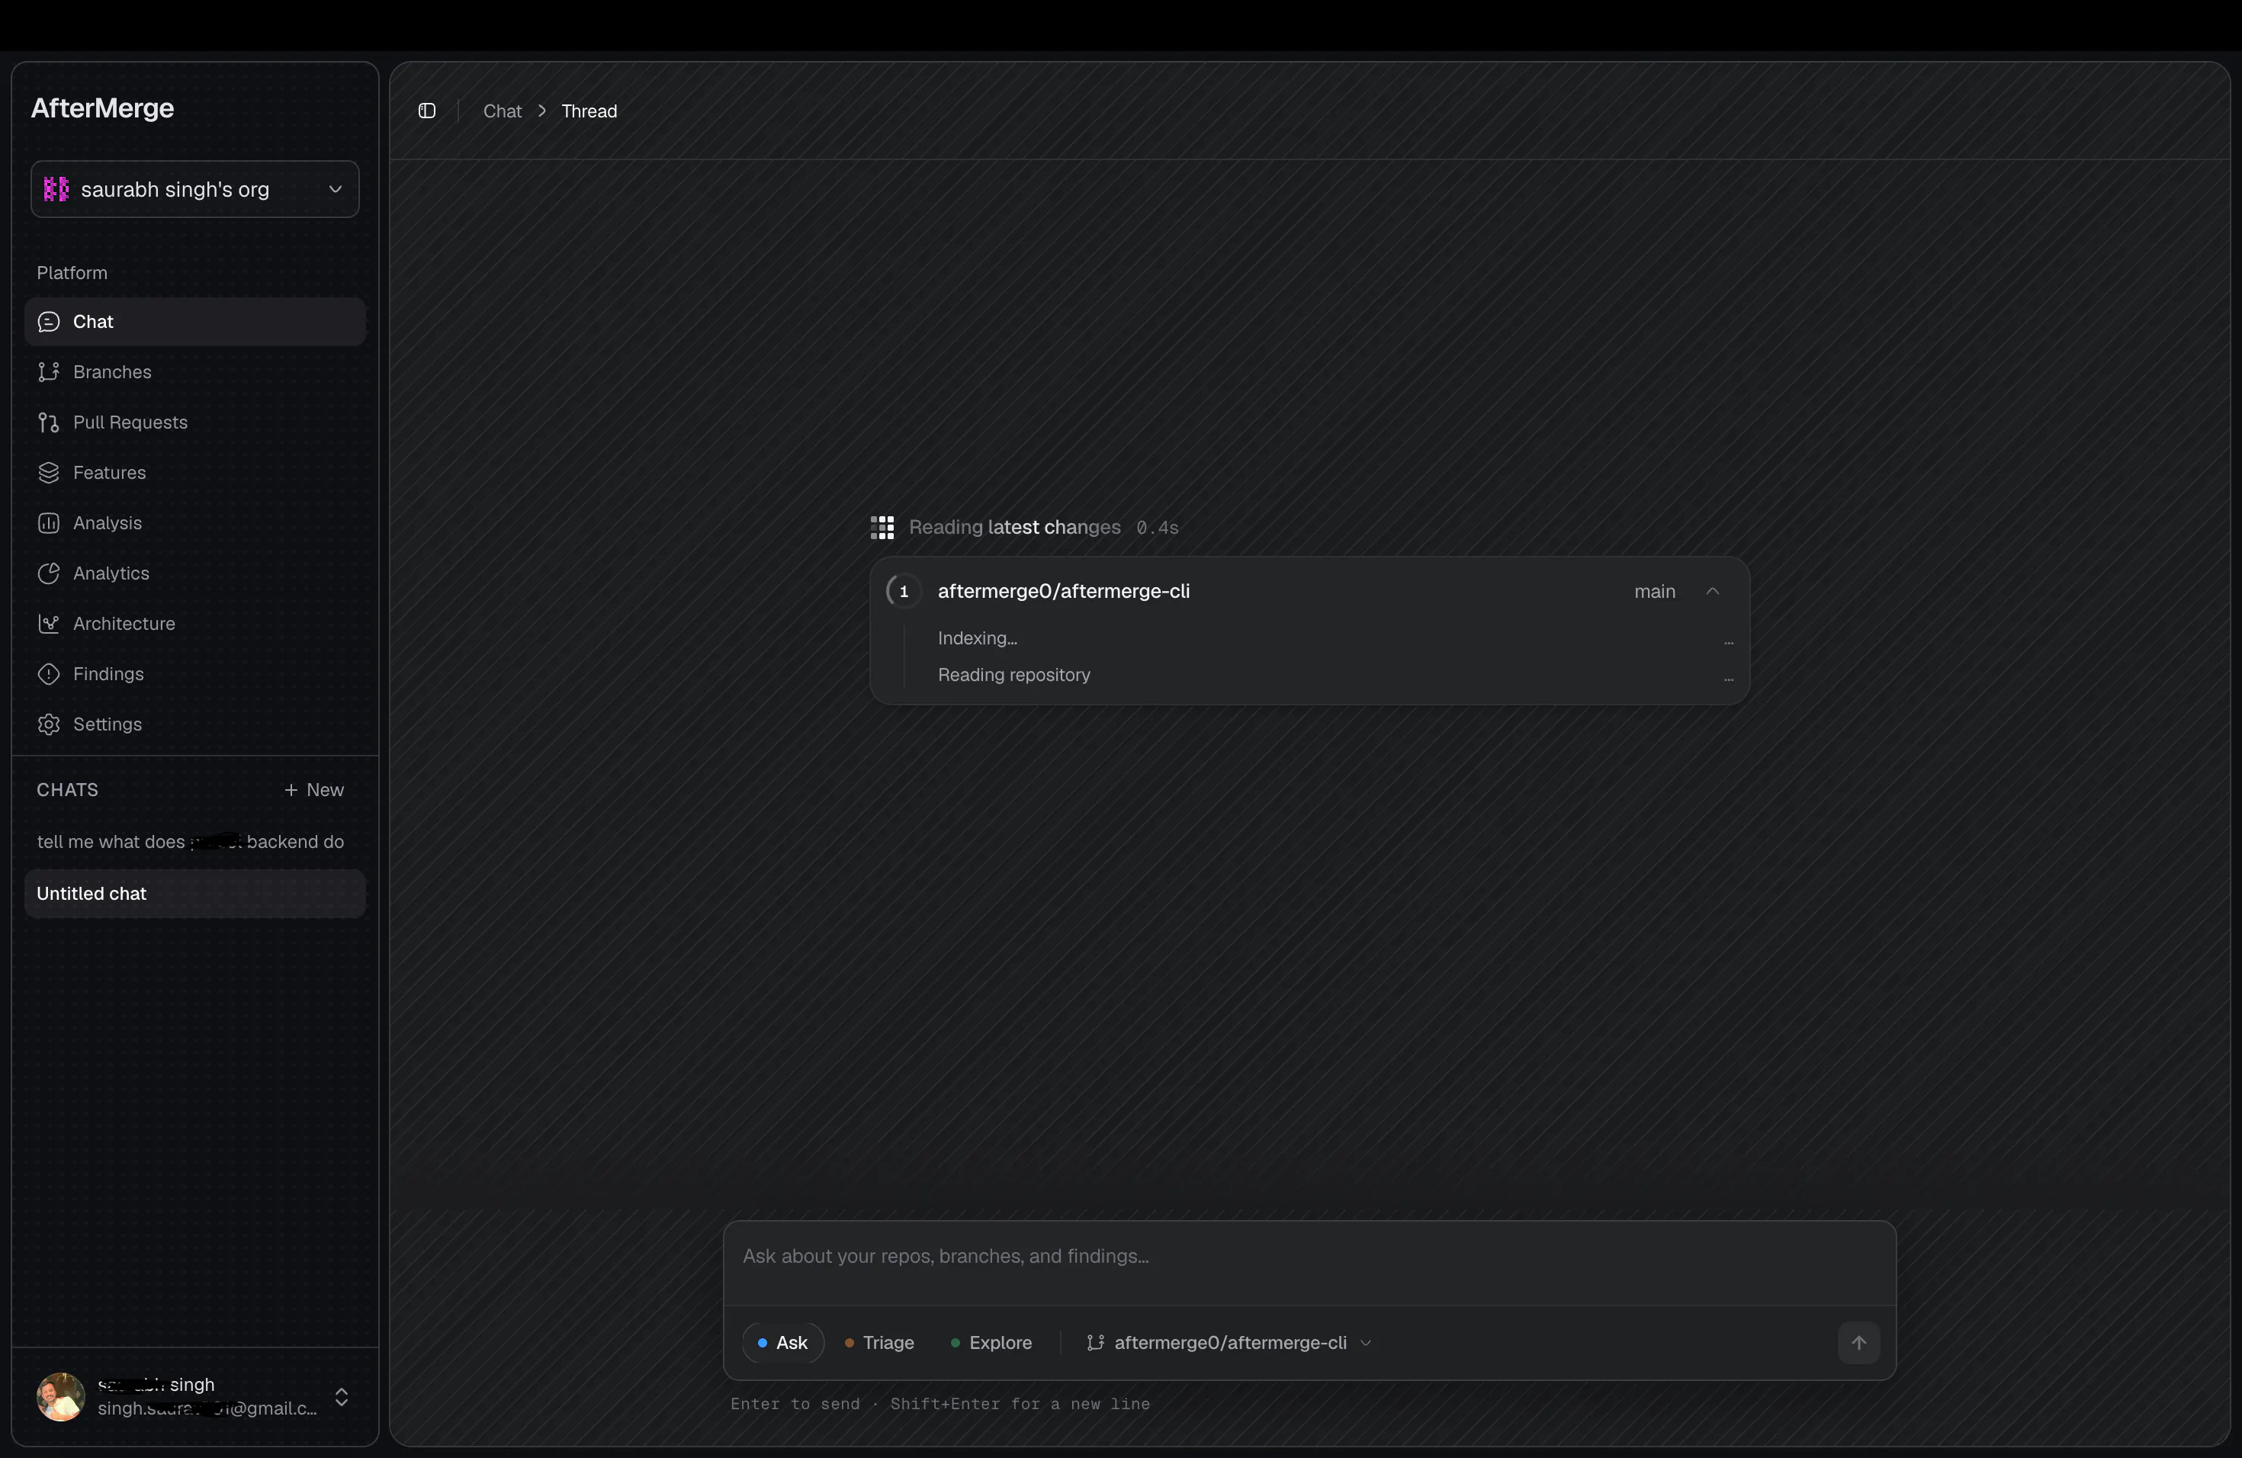Click the Platform section label

point(72,273)
